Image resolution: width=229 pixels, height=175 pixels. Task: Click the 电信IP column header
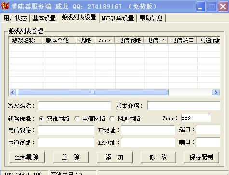(x=156, y=40)
